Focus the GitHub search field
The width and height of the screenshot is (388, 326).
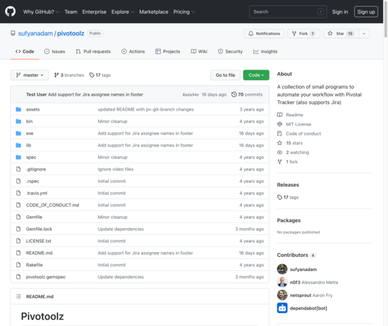(x=288, y=12)
